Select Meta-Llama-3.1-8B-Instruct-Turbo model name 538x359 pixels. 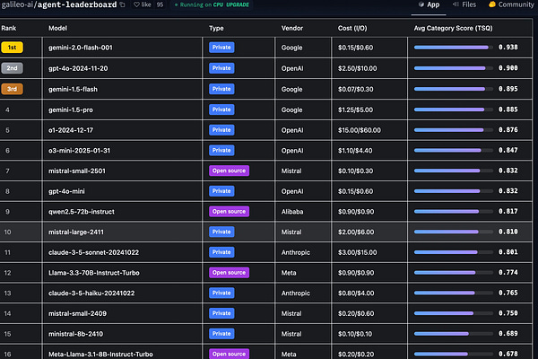(x=100, y=355)
